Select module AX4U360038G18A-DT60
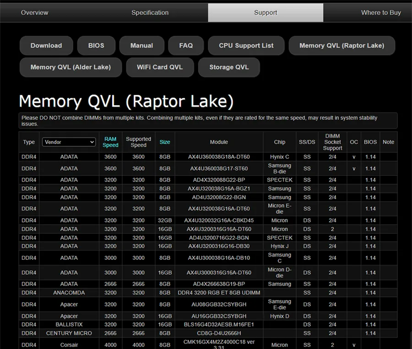The image size is (412, 349). tap(219, 157)
